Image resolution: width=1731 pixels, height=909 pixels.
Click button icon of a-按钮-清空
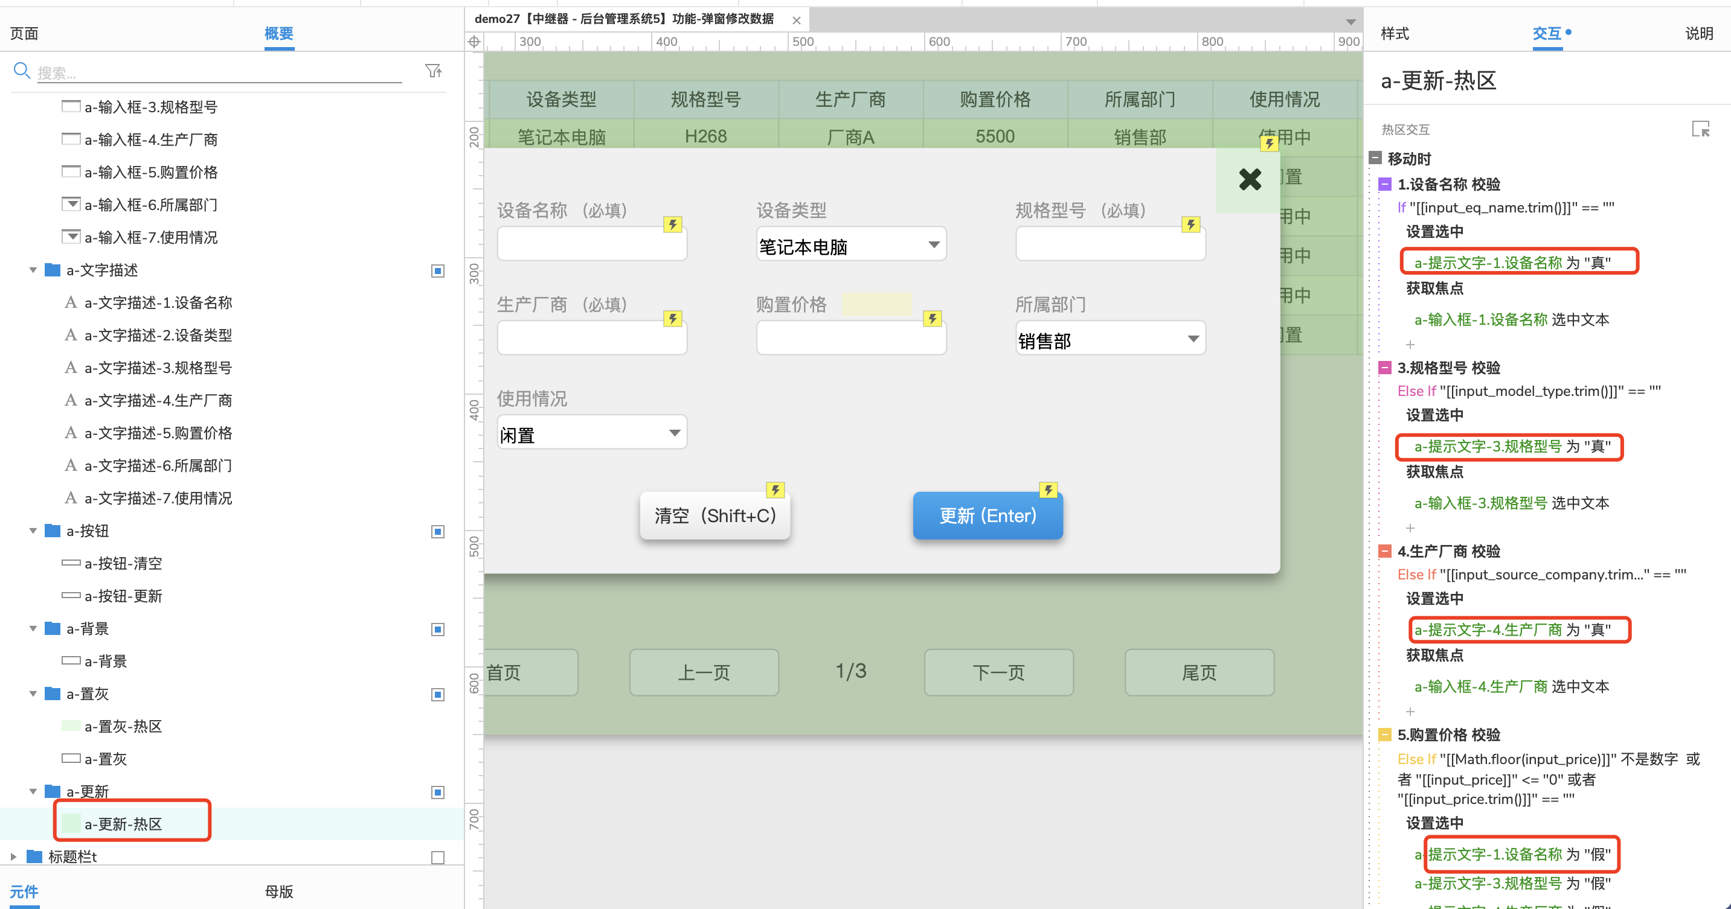(71, 563)
